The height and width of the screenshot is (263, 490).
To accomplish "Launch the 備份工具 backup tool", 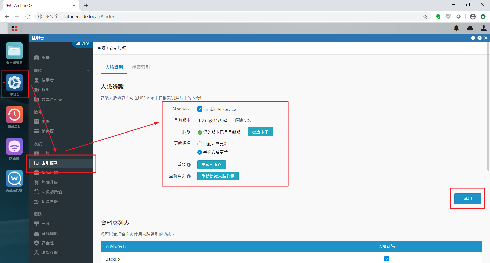I will (14, 117).
